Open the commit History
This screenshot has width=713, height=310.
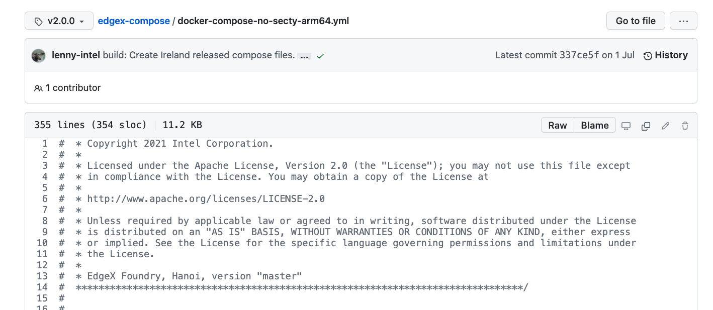click(x=665, y=55)
